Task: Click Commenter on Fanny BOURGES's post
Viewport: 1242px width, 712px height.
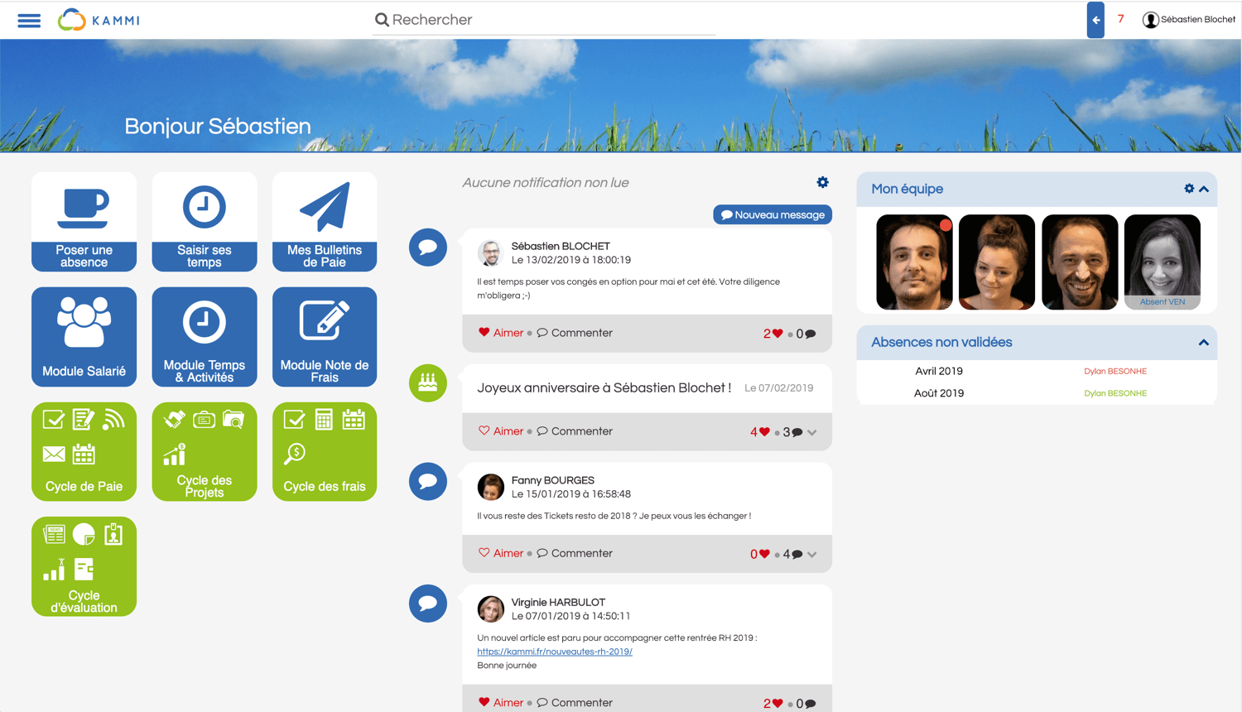Action: pyautogui.click(x=575, y=553)
